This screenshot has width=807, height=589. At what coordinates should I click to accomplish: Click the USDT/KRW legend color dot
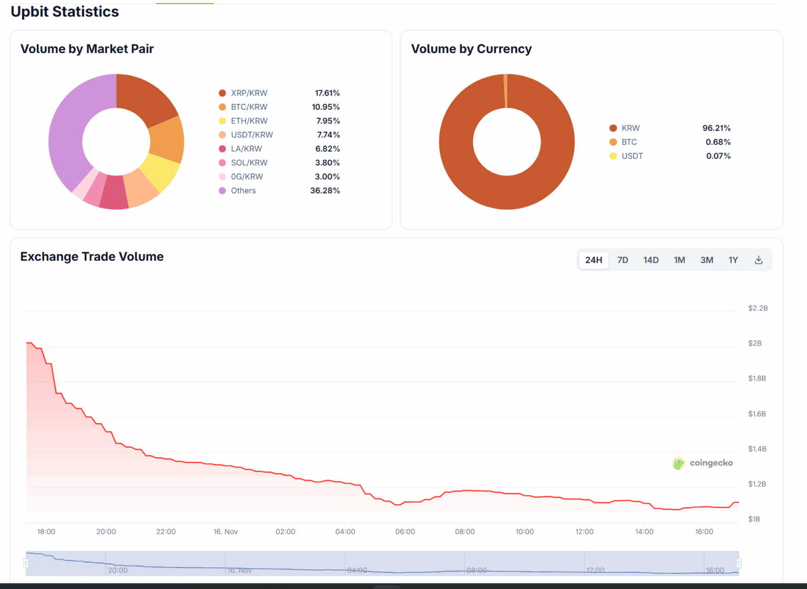(222, 135)
